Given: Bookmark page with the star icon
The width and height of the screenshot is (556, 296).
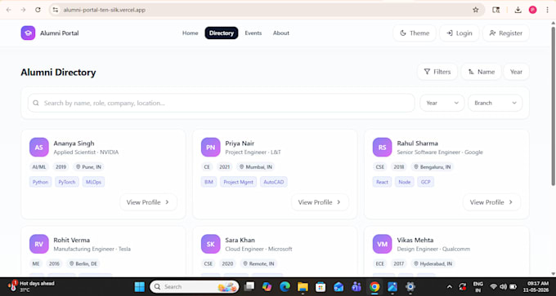Looking at the screenshot, I should (476, 10).
